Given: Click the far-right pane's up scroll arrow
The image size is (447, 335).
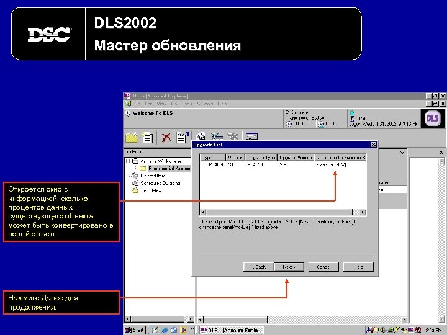Looking at the screenshot, I should coord(441,161).
